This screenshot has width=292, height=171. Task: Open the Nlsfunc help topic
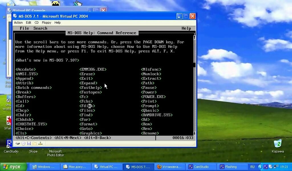click(151, 69)
